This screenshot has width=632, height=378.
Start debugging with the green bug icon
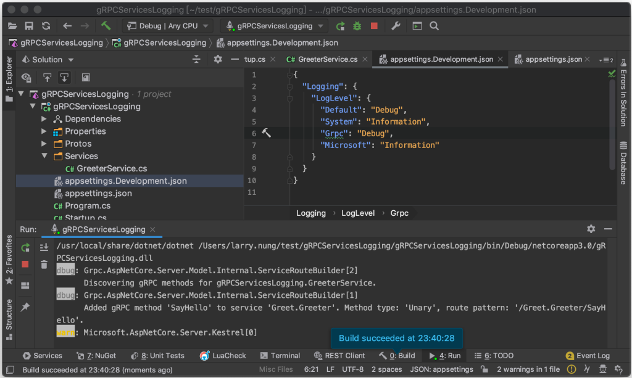coord(357,26)
